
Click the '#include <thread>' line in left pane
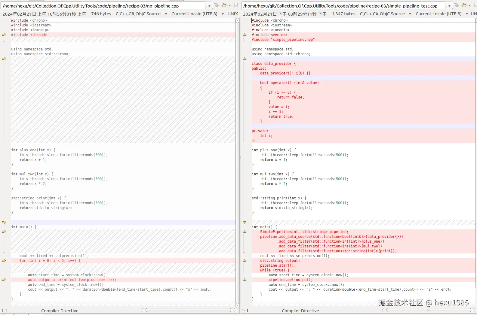[x=123, y=35]
